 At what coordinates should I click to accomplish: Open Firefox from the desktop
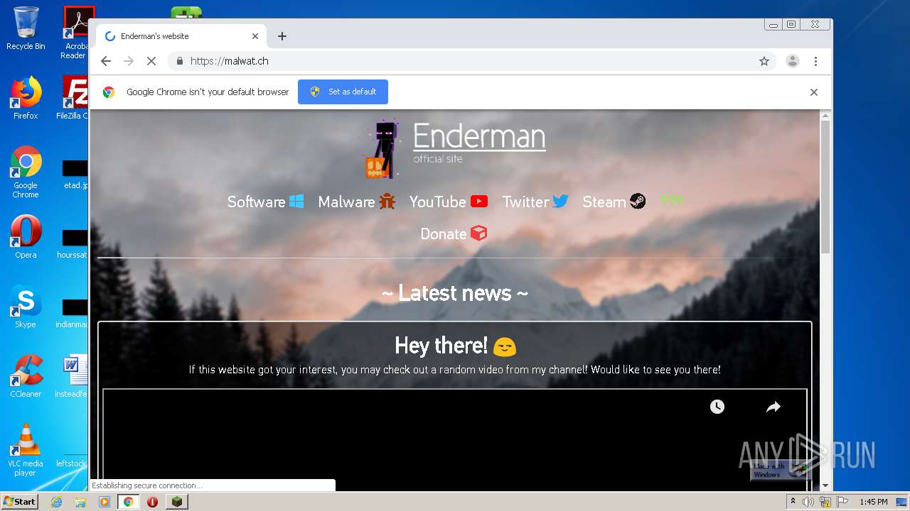click(26, 98)
